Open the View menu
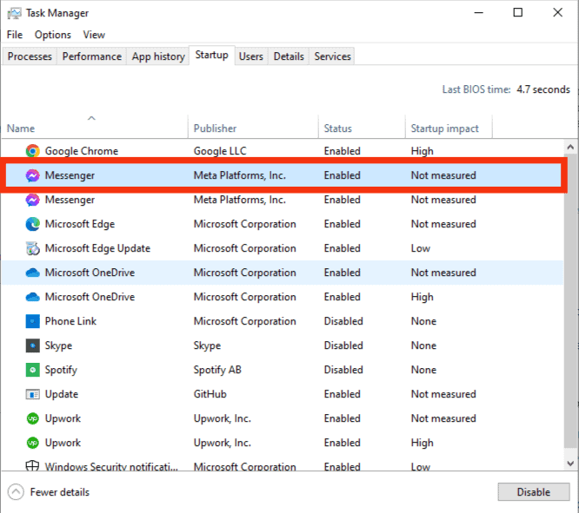The width and height of the screenshot is (579, 513). [x=94, y=35]
